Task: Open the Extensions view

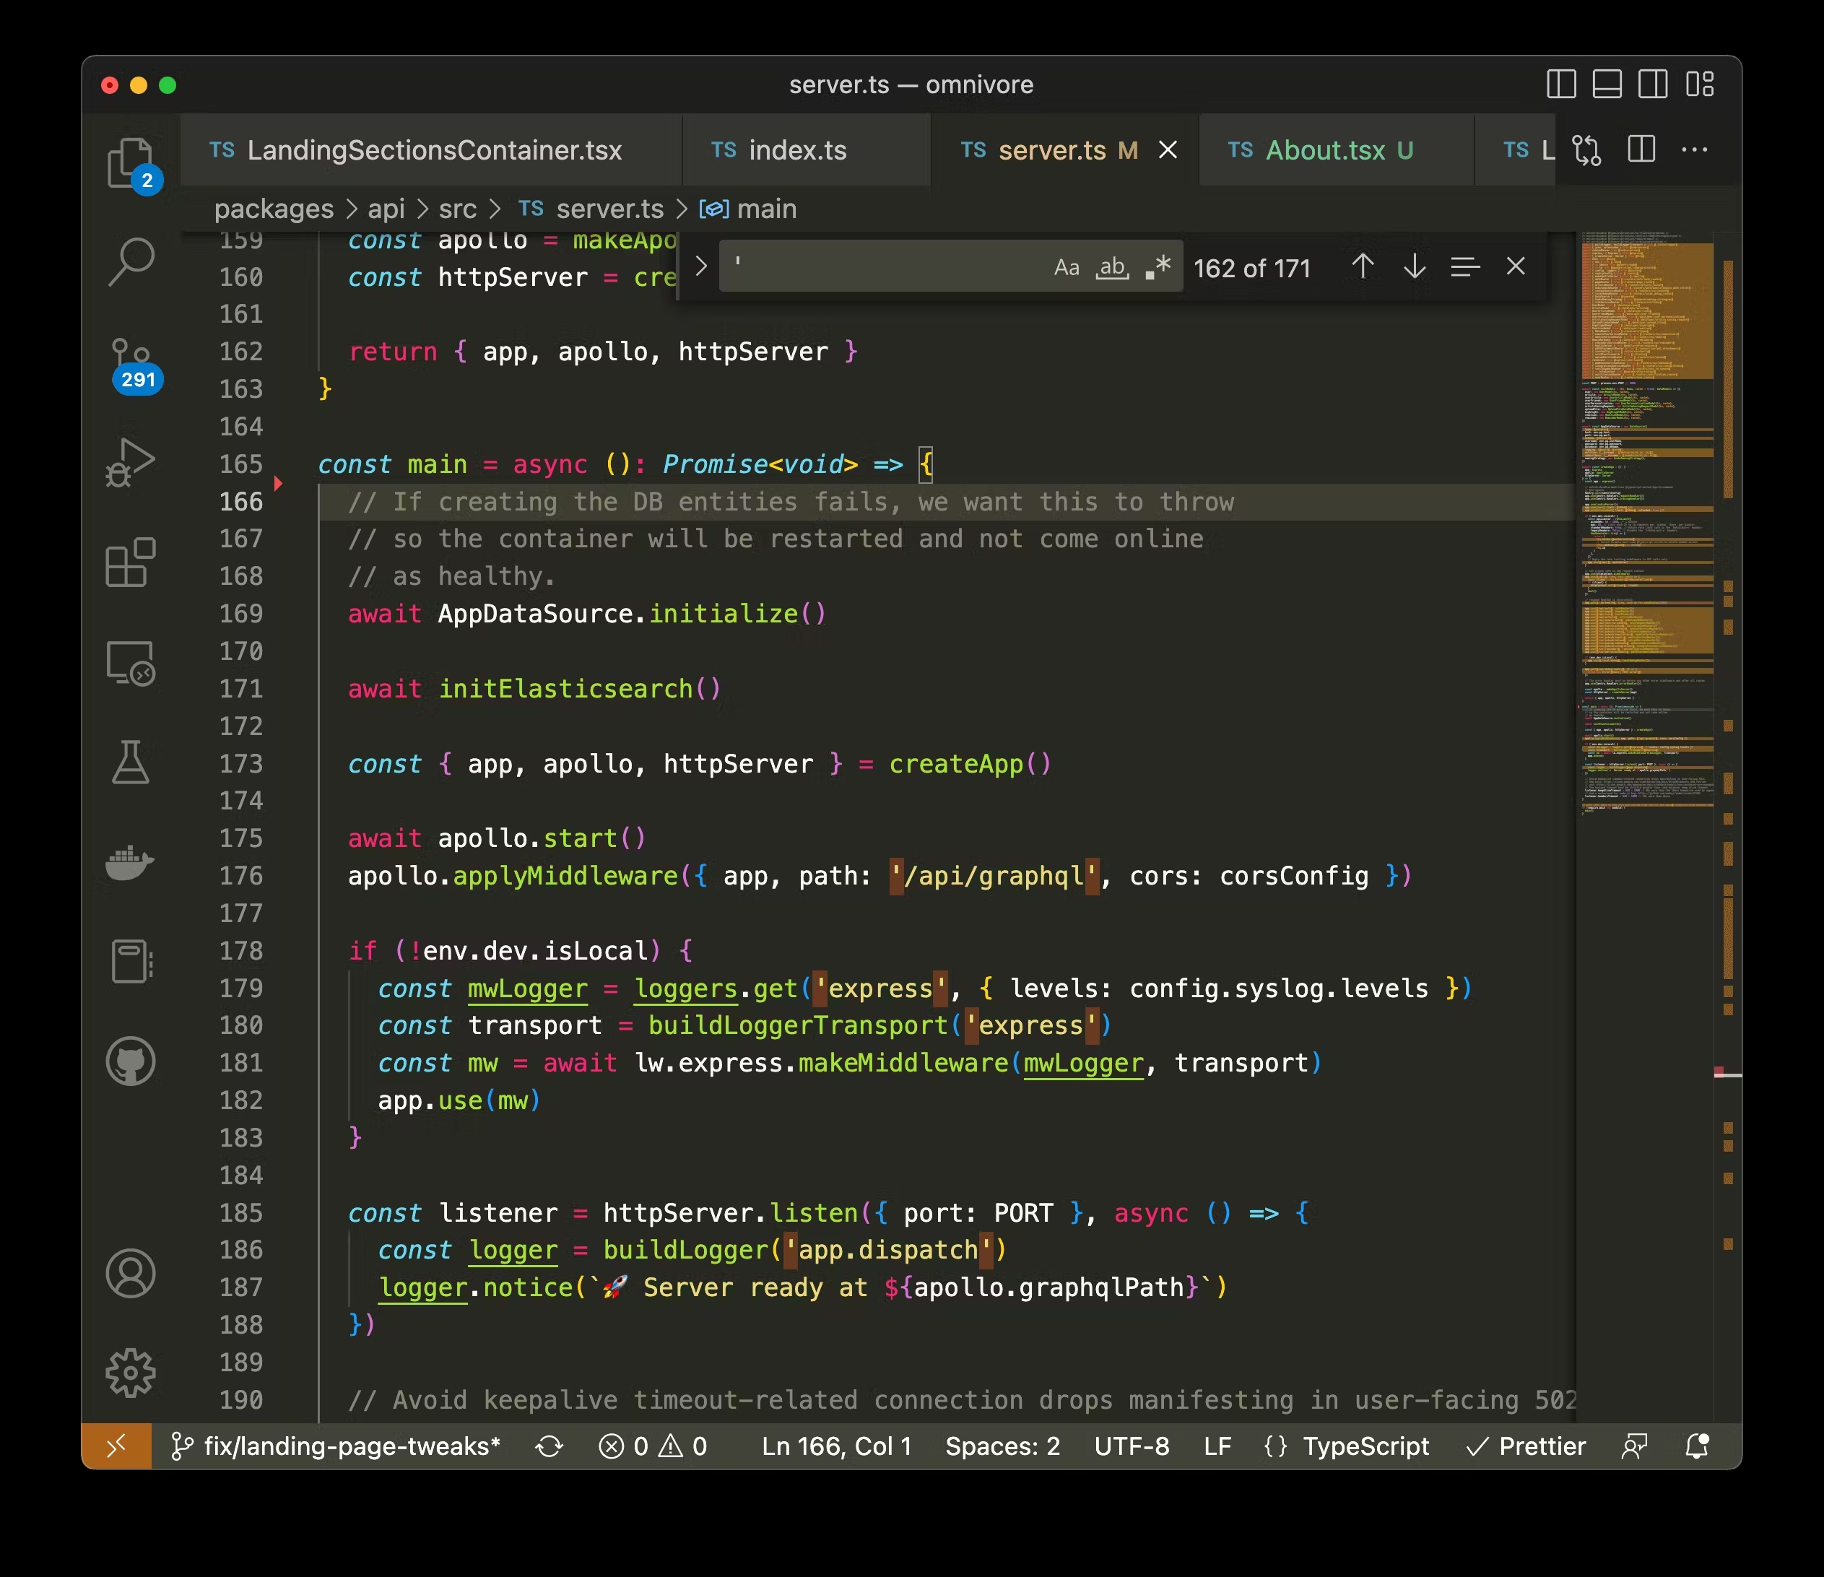Action: pyautogui.click(x=130, y=562)
